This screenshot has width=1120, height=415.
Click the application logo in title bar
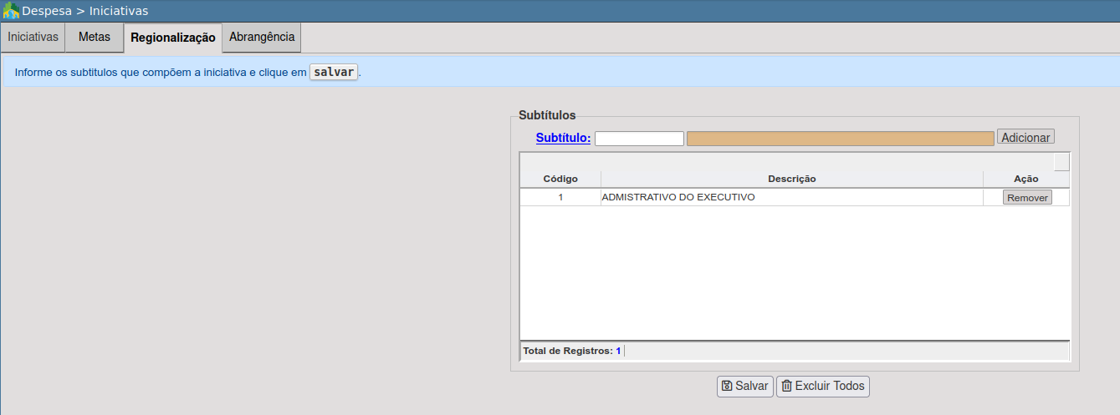[x=11, y=11]
